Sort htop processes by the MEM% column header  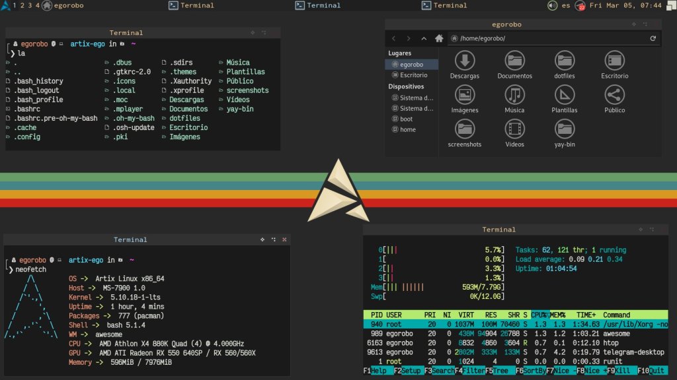(x=559, y=315)
